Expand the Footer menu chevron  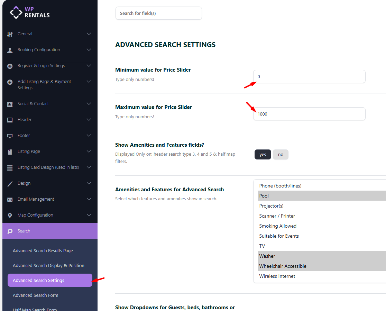89,136
